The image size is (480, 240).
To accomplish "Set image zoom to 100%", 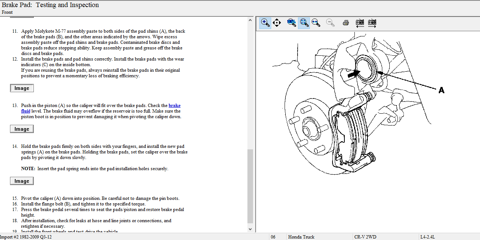I will coord(292,23).
